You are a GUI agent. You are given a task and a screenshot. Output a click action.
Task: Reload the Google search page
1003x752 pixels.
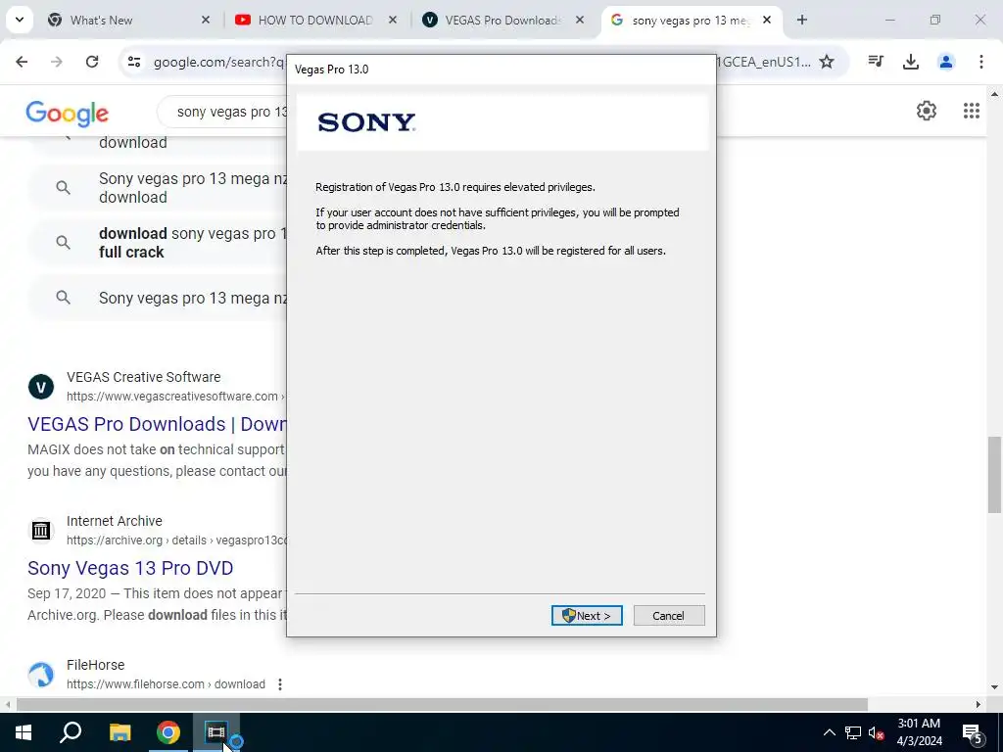tap(92, 62)
